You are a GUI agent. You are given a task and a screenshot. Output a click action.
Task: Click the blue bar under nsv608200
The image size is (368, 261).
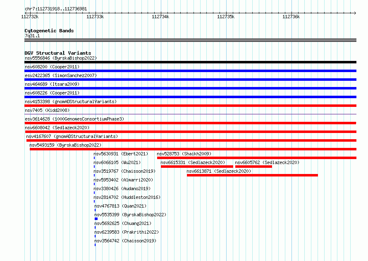click(190, 71)
